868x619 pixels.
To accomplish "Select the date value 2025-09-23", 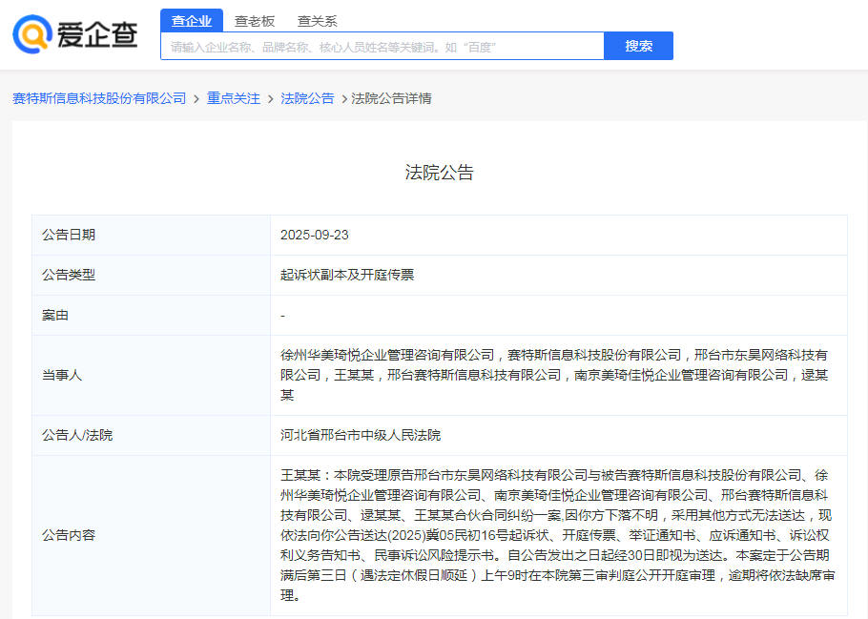I will [x=315, y=235].
